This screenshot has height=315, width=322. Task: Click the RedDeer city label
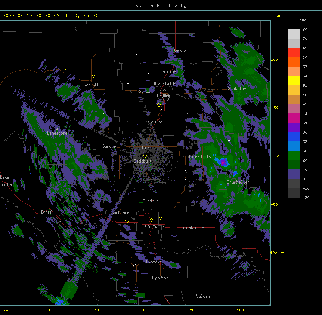[164, 95]
